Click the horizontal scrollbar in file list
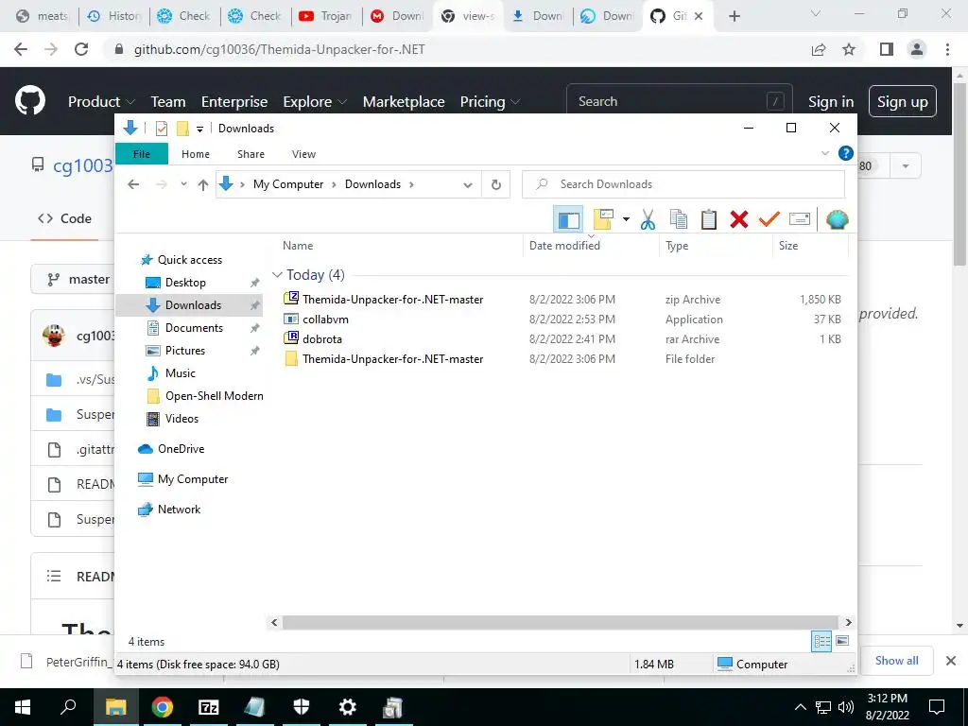This screenshot has height=726, width=968. [x=560, y=622]
